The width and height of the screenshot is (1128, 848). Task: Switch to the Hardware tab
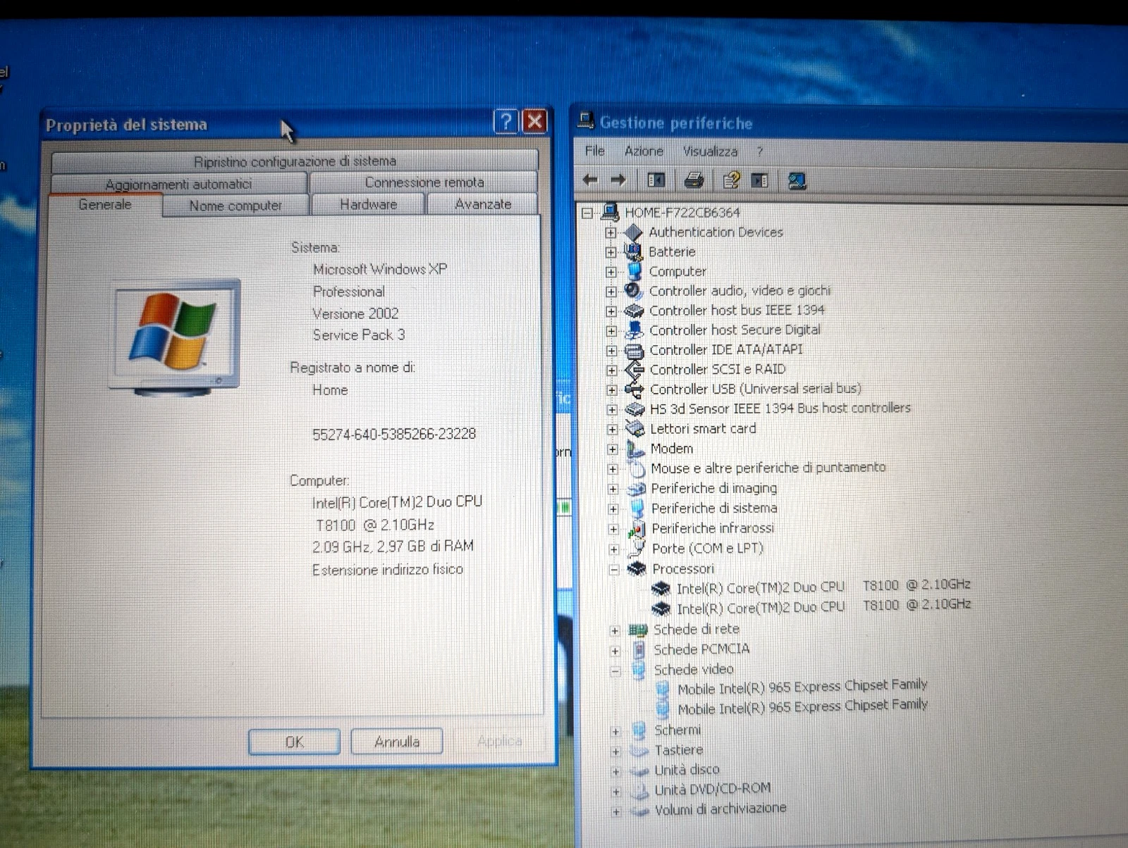[x=368, y=204]
